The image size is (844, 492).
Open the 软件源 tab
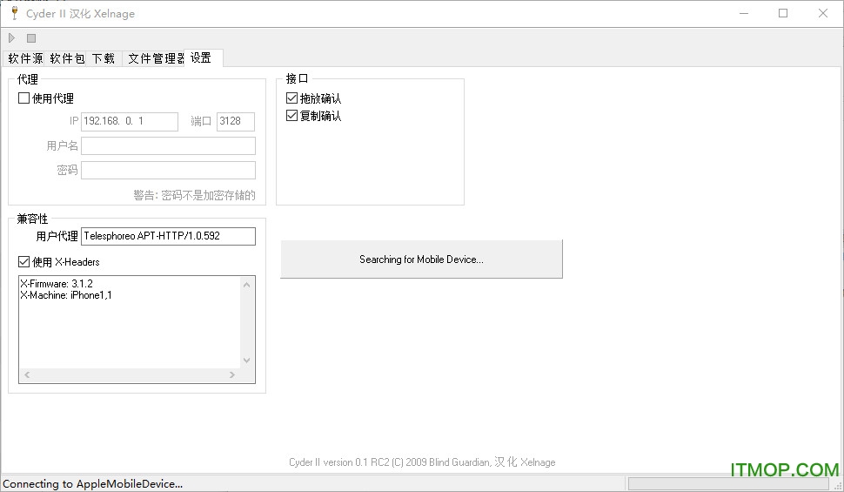point(25,58)
